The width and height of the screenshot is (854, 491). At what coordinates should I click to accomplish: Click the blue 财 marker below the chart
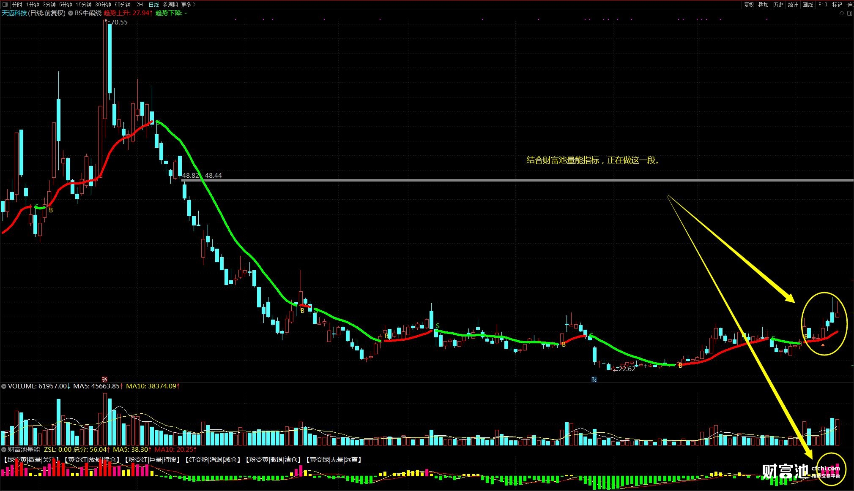click(594, 379)
